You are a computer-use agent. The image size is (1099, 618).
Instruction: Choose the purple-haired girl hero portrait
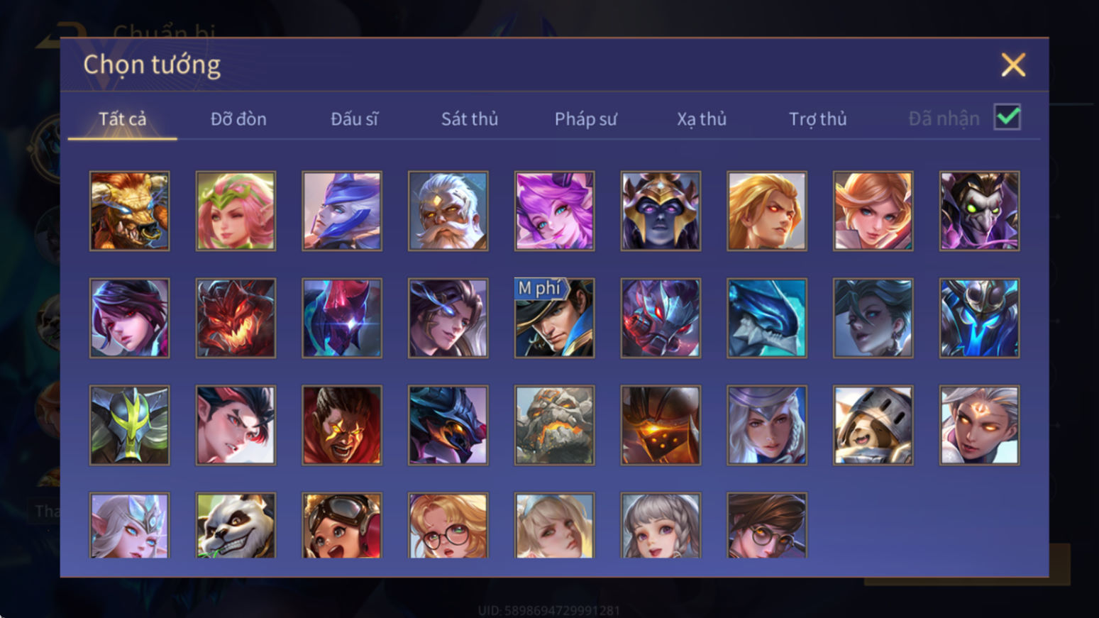tap(554, 211)
